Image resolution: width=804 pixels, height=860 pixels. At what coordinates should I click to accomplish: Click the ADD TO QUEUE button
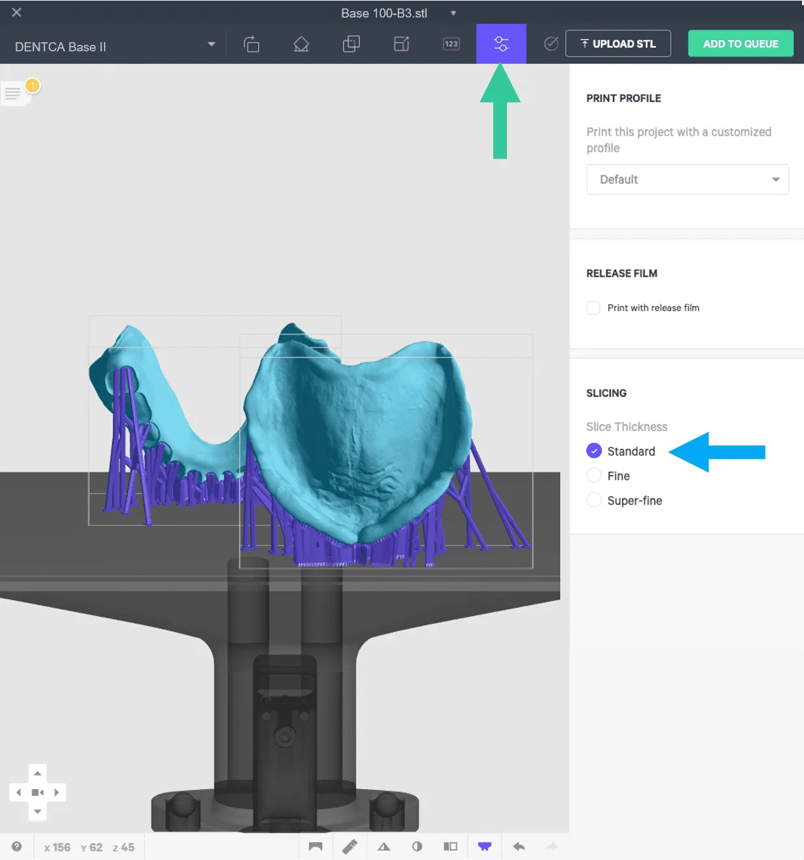click(x=741, y=44)
